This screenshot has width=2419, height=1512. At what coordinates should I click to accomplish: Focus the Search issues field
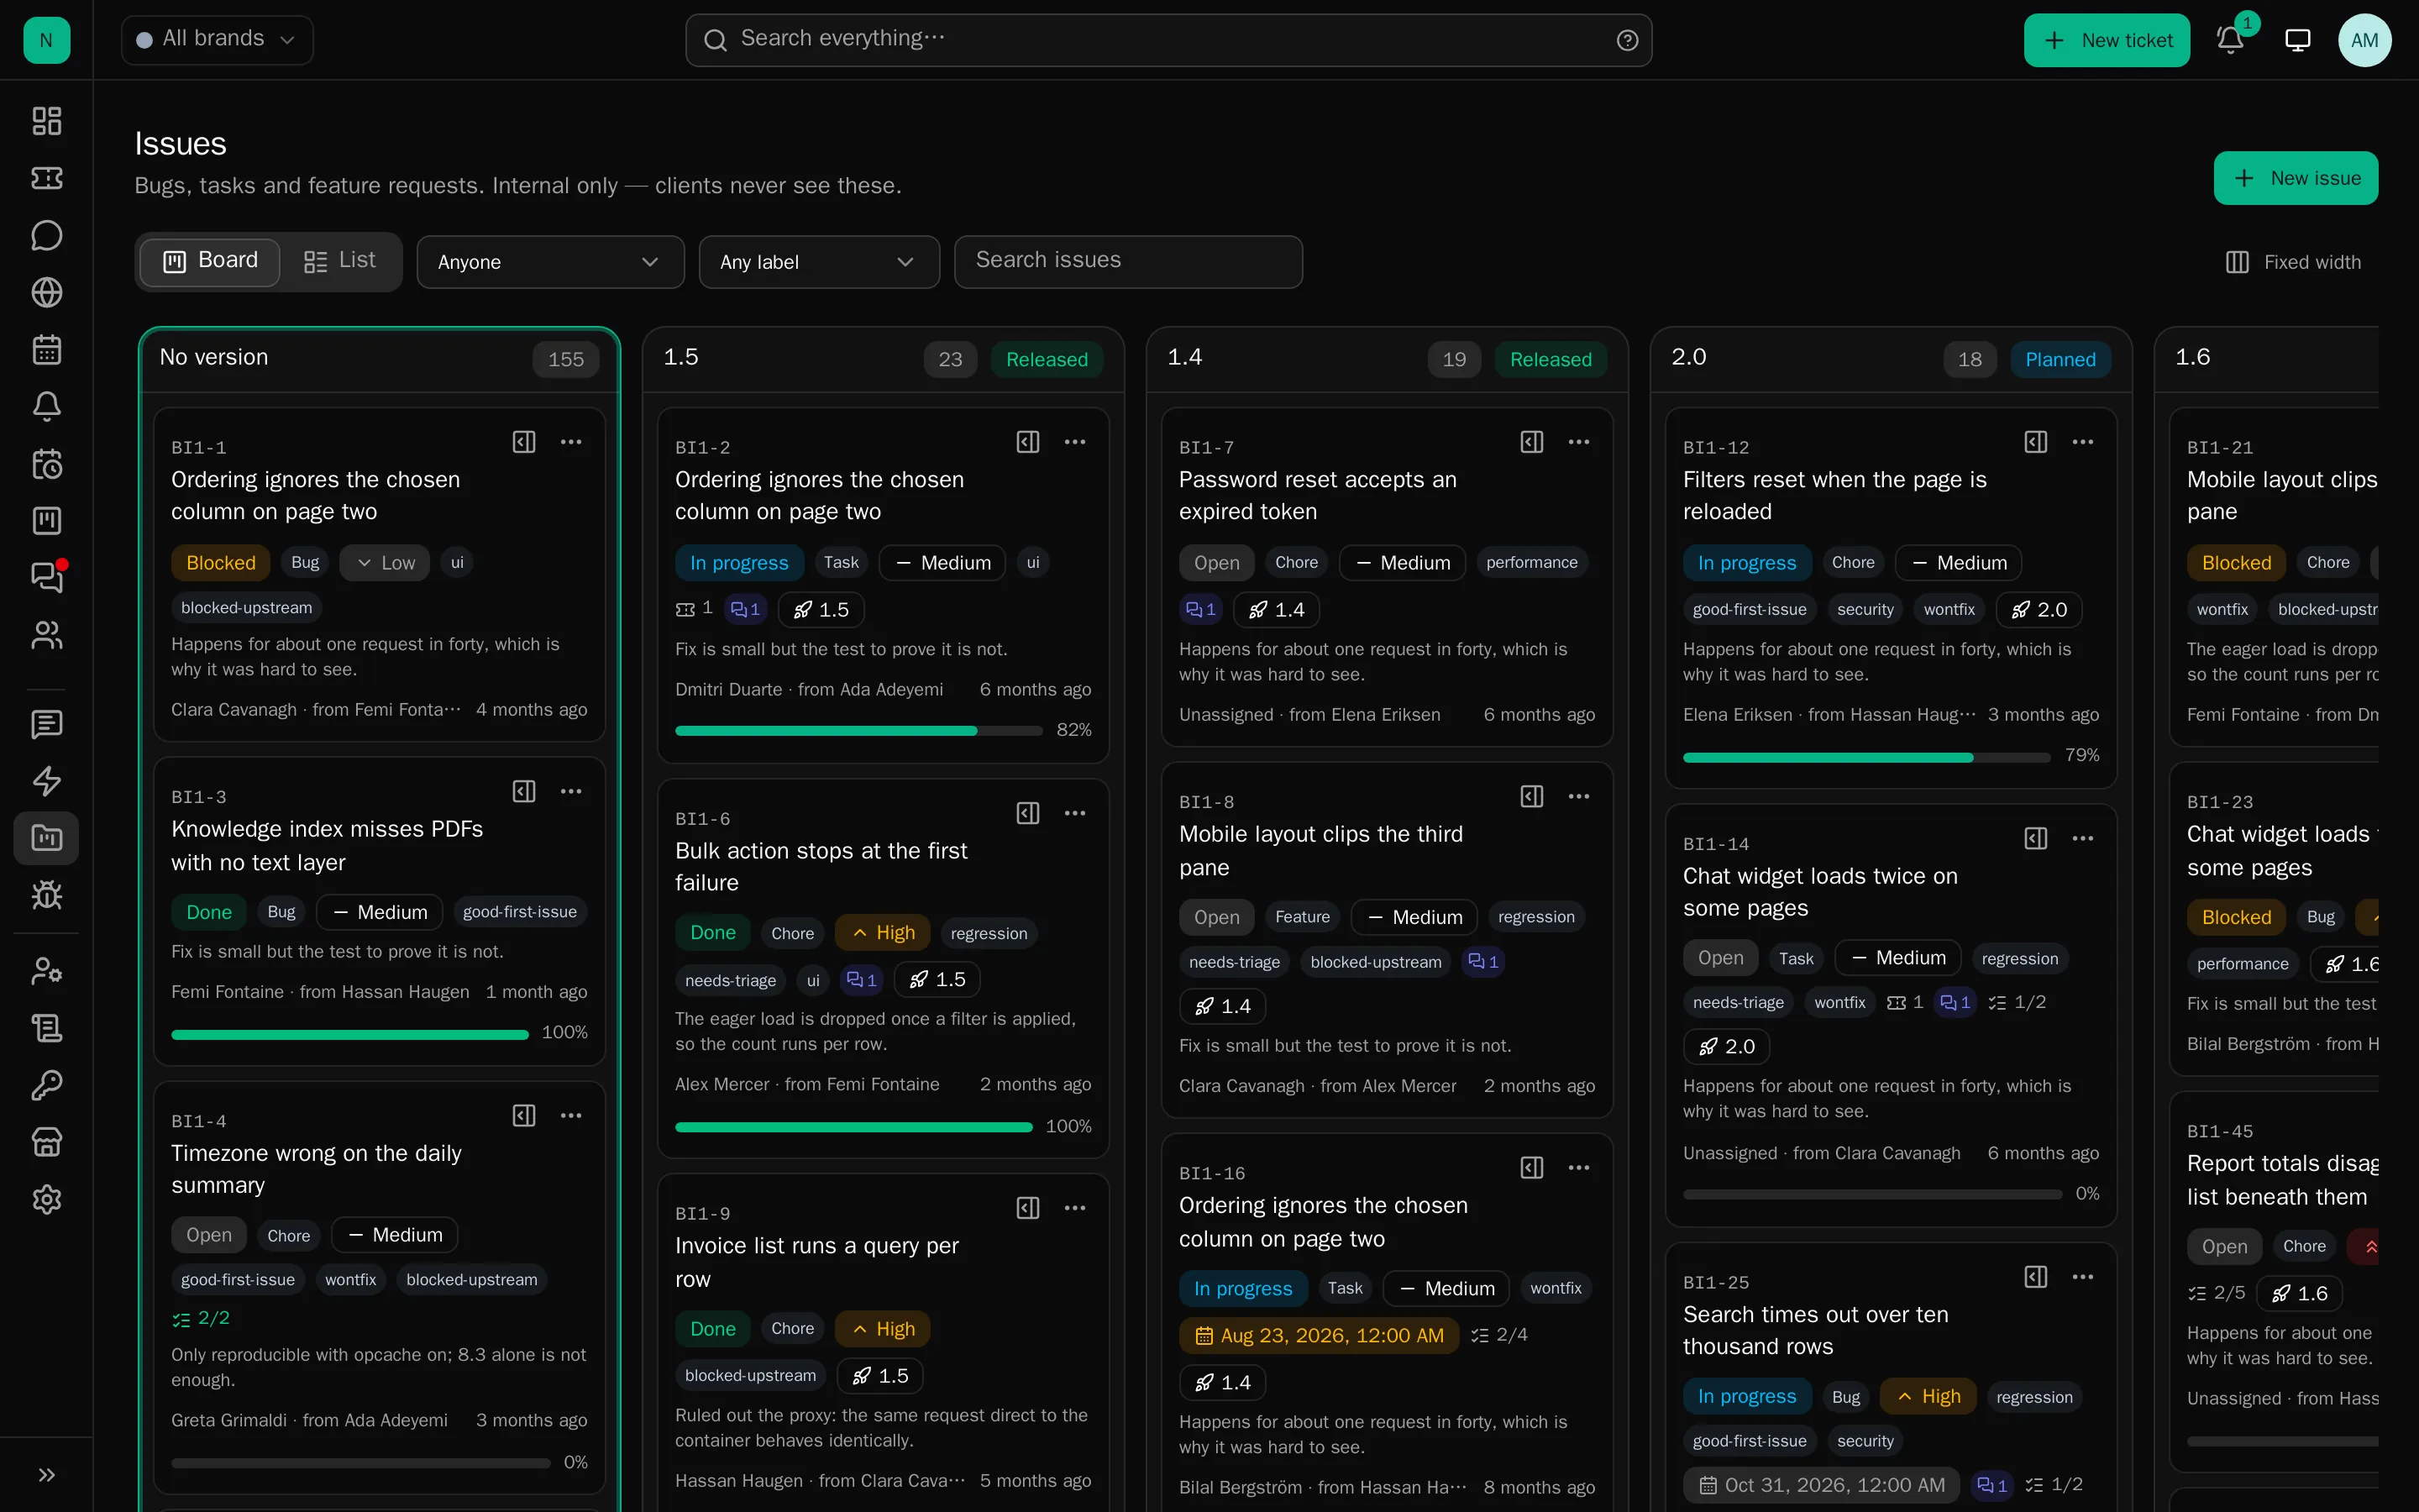pos(1127,262)
